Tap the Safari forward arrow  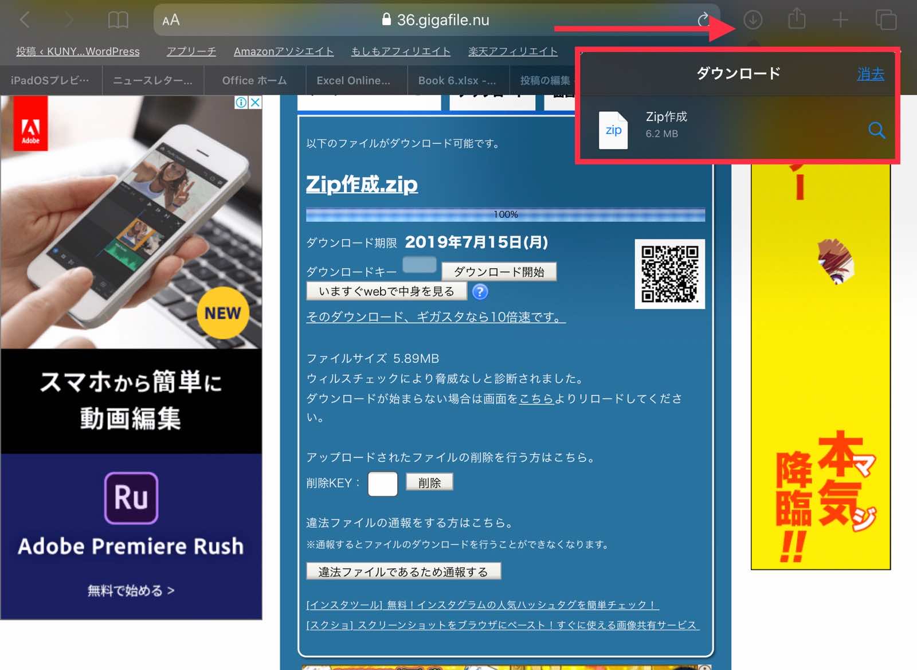coord(69,20)
